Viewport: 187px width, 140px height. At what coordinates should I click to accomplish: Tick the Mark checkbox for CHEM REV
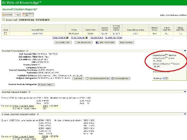click(x=5, y=33)
